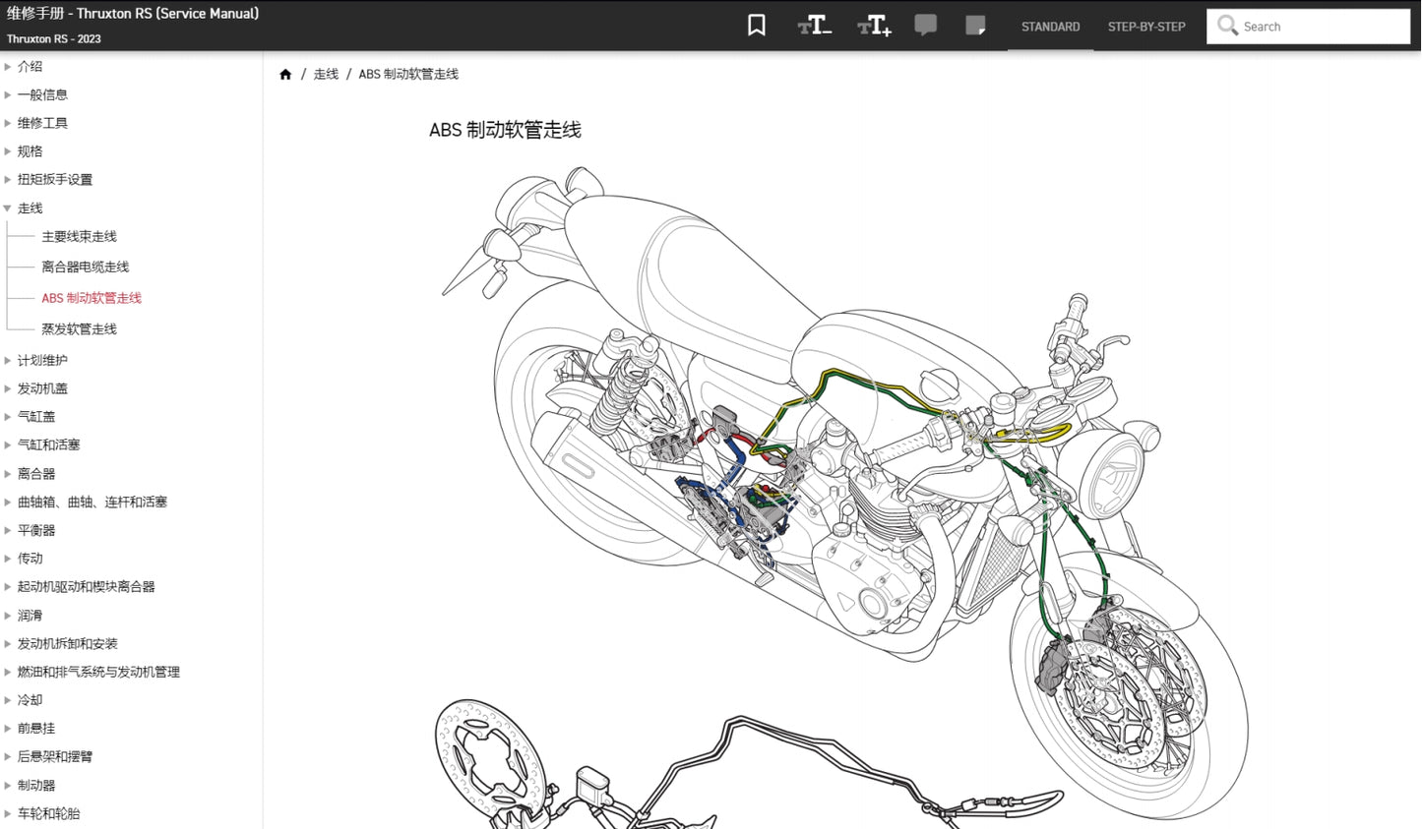Select the increase text size icon

pyautogui.click(x=874, y=24)
